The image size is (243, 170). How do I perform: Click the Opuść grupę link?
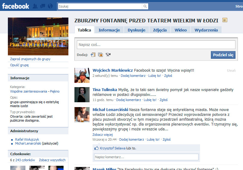(x=19, y=65)
